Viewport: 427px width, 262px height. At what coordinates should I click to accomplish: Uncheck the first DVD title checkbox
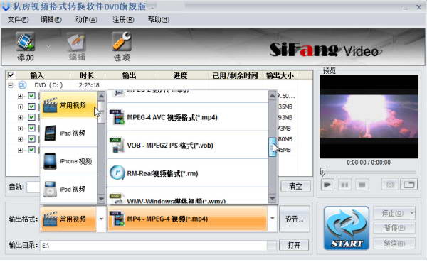tap(31, 96)
